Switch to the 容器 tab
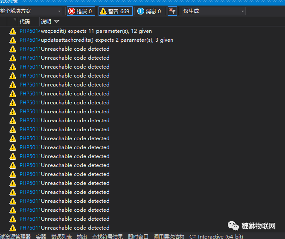 [x=41, y=236]
